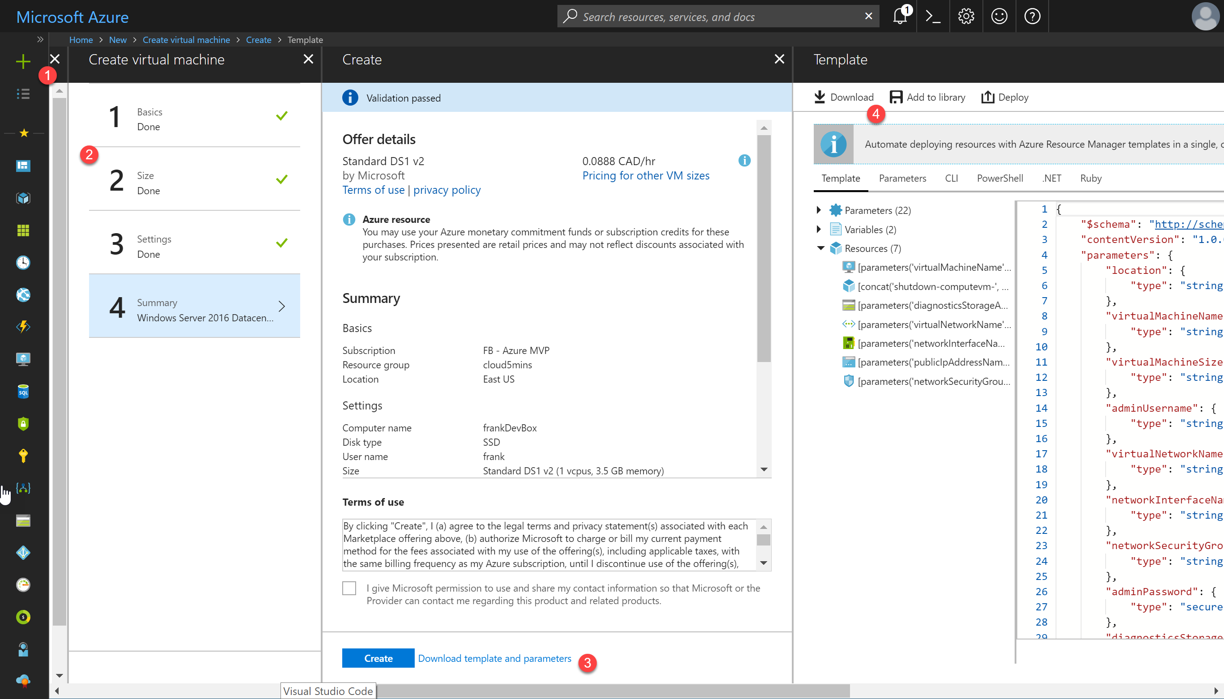This screenshot has height=699, width=1224.
Task: Open the Summary step chevron
Action: click(x=282, y=306)
